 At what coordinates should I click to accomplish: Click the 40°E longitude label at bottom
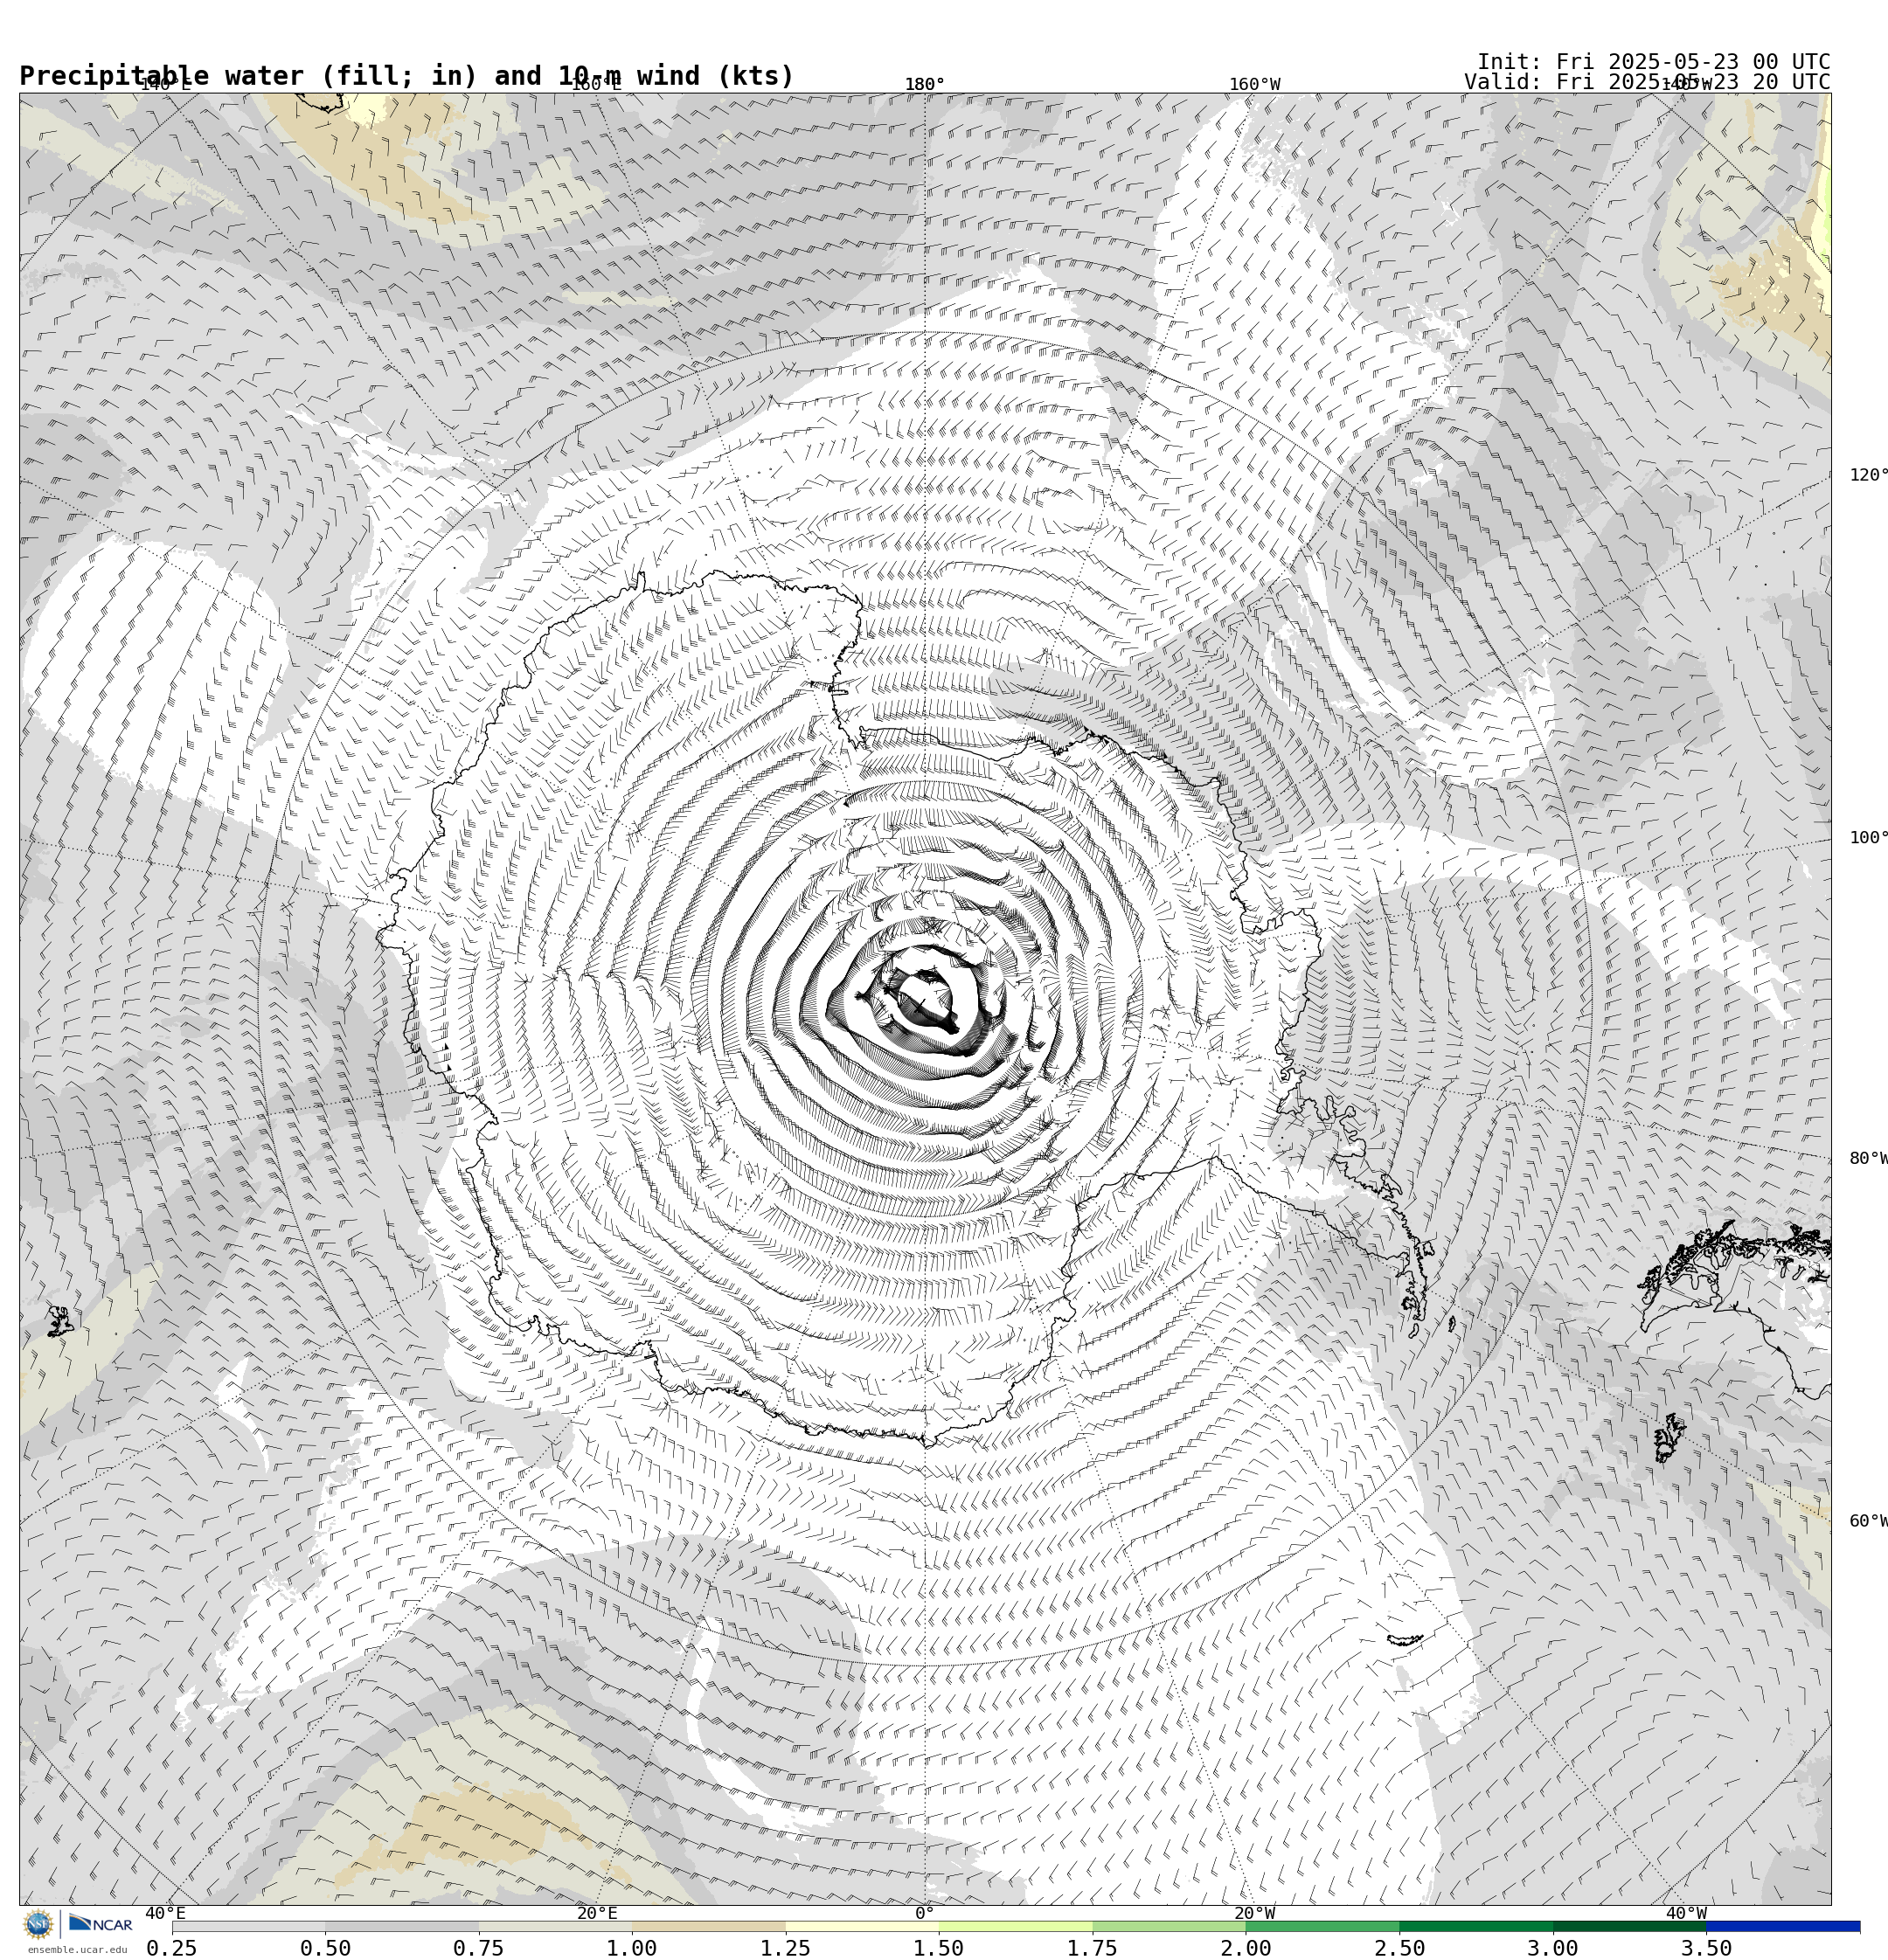[x=165, y=1913]
